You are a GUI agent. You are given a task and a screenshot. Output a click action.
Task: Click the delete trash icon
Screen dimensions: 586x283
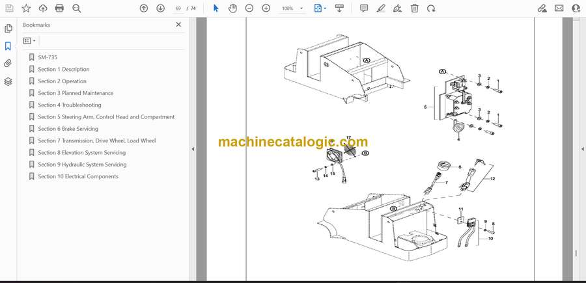[x=415, y=8]
